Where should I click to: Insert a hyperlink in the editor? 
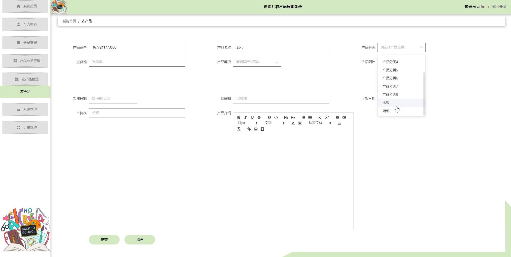coord(249,129)
